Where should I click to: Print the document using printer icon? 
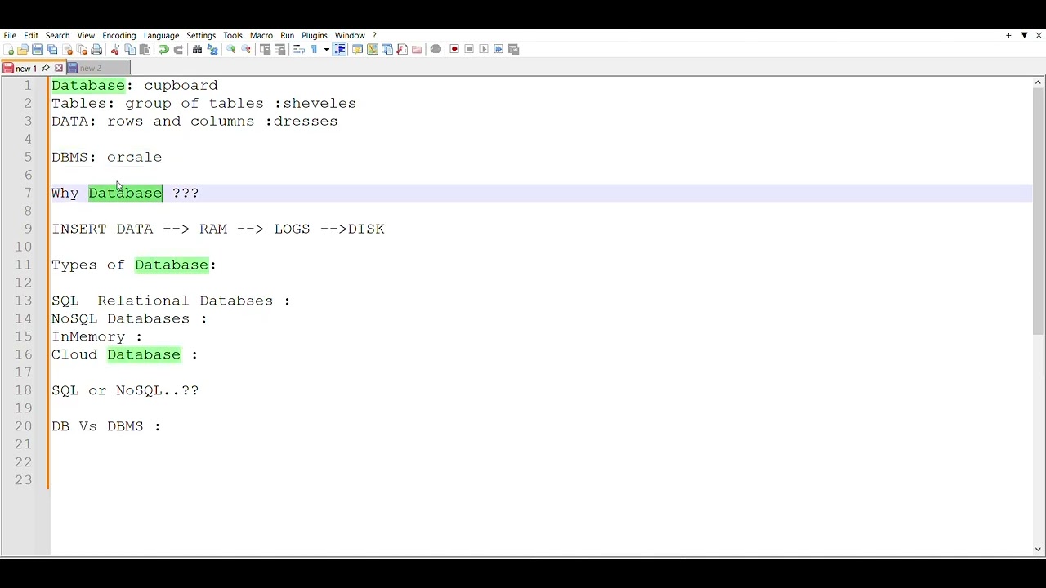(96, 49)
